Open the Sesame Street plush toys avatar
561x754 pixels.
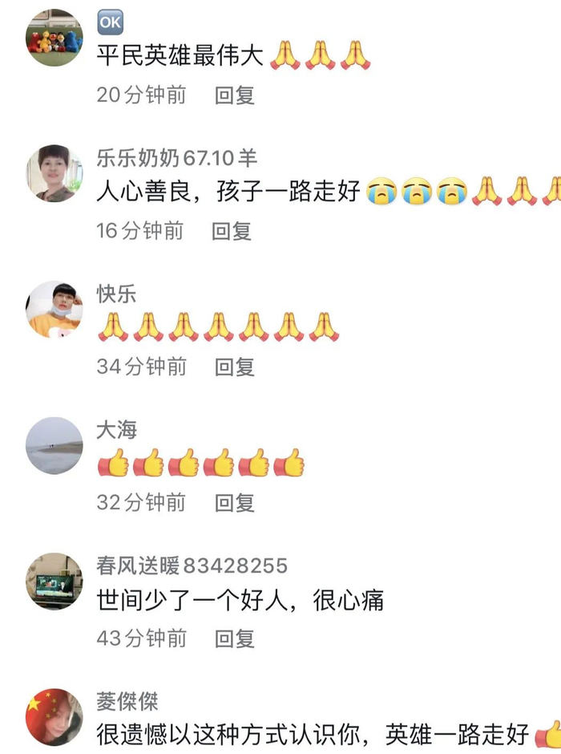(x=54, y=38)
